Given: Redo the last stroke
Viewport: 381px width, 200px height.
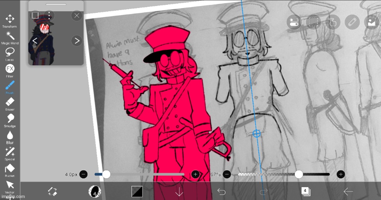Looking at the screenshot, I should pos(263,192).
